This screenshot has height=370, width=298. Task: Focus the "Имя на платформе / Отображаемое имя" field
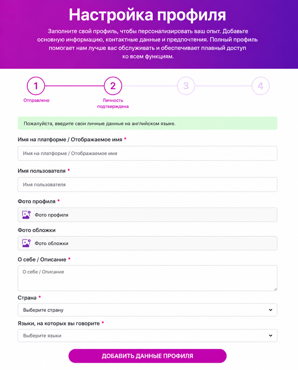(x=147, y=153)
